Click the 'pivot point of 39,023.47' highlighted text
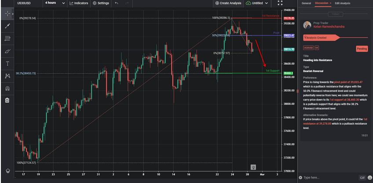The image size is (373, 183). point(348,82)
